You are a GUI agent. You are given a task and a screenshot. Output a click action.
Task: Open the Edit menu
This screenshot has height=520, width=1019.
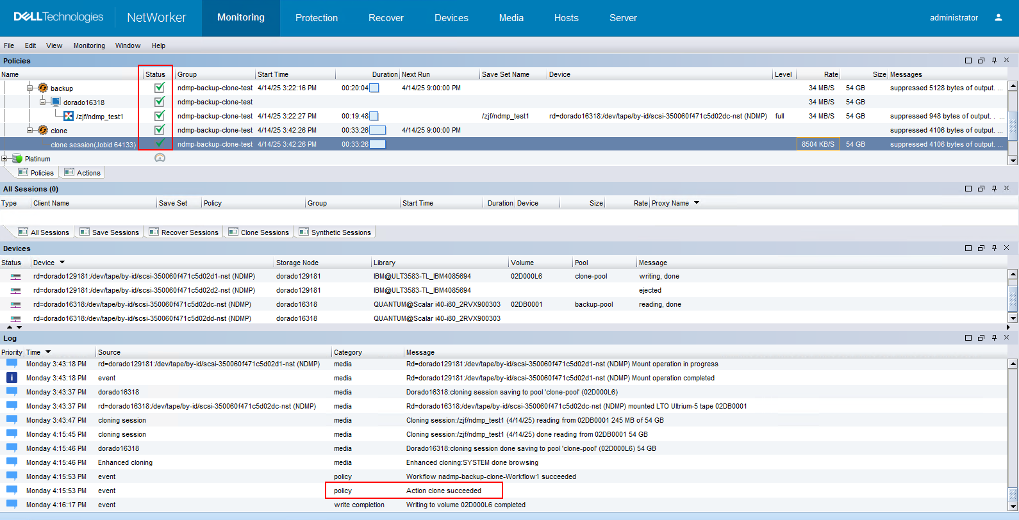click(x=30, y=45)
